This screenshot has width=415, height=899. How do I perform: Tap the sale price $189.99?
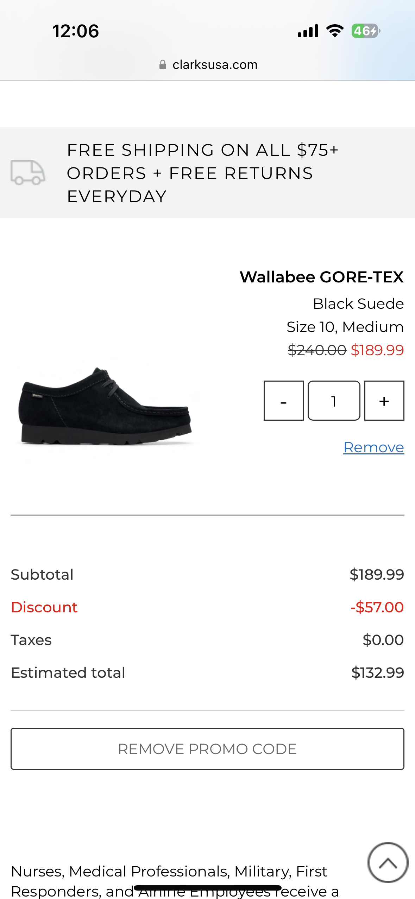click(377, 350)
